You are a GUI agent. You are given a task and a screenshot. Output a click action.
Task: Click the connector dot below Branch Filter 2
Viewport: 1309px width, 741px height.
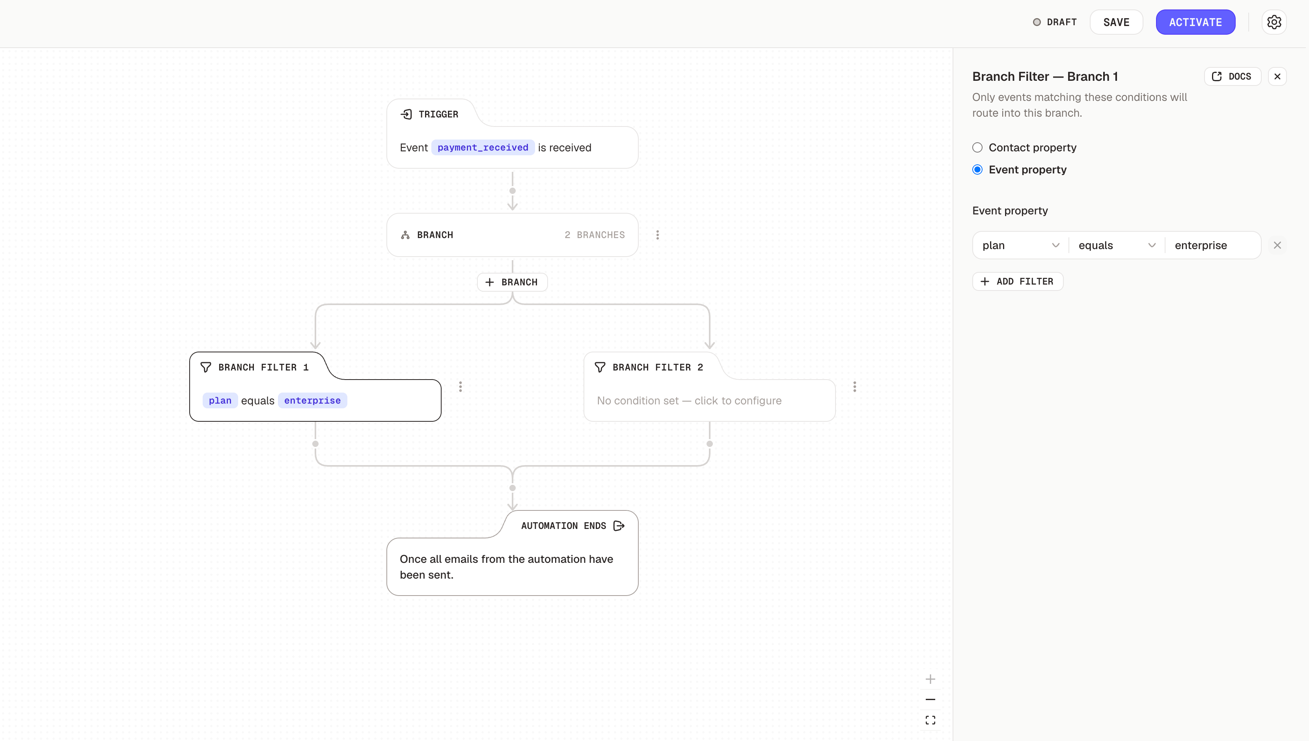coord(709,444)
